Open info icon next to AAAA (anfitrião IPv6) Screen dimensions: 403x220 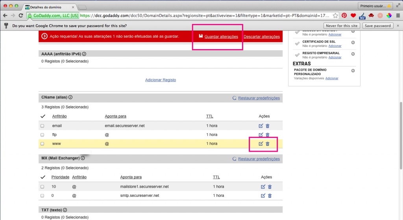tap(84, 54)
